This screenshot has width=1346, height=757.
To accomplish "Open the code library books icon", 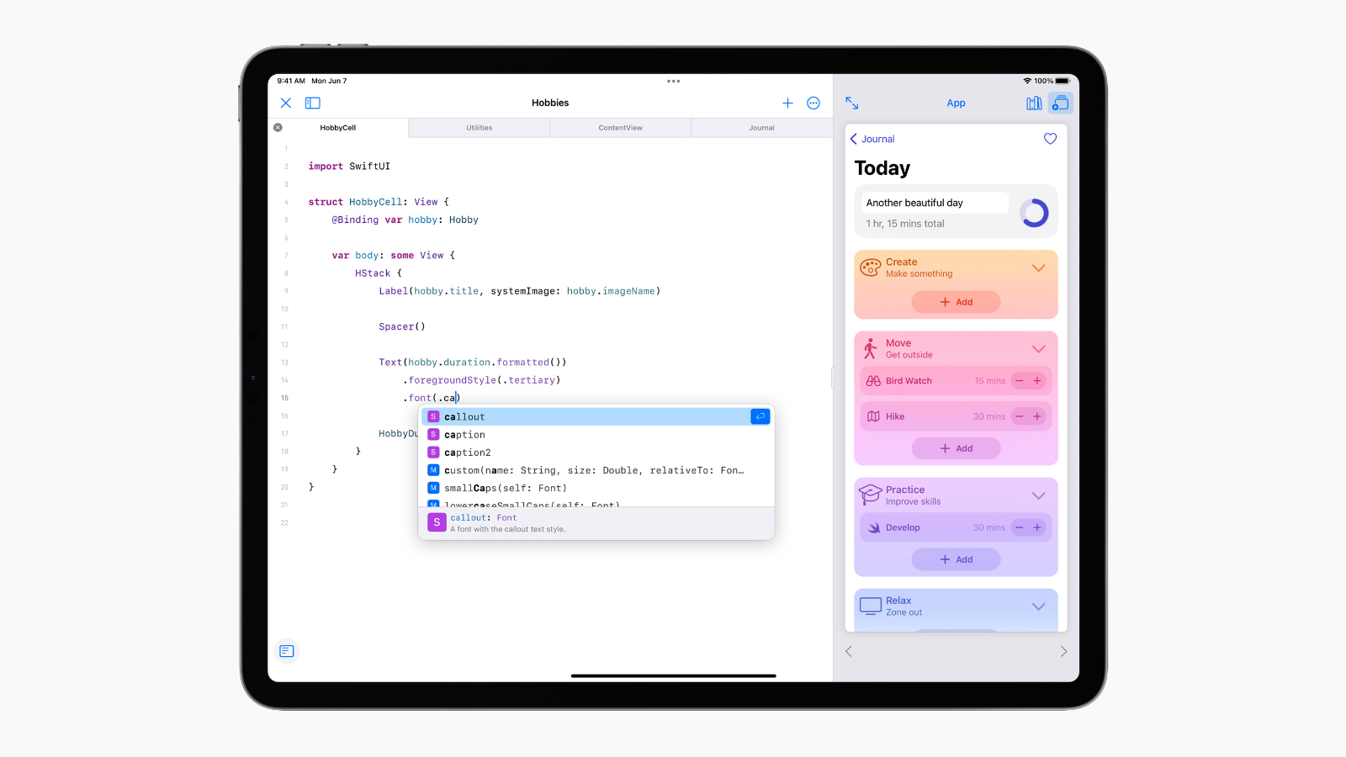I will tap(1034, 103).
